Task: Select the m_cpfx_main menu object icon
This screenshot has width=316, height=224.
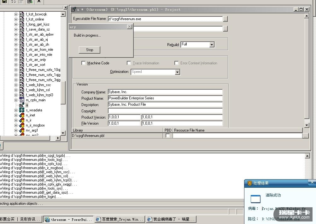Action: pyautogui.click(x=22, y=100)
